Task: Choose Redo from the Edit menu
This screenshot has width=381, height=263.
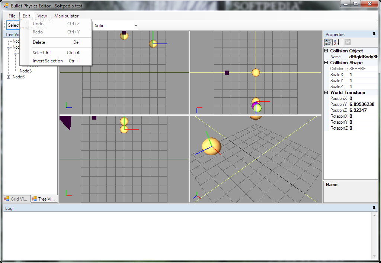Action: point(56,32)
